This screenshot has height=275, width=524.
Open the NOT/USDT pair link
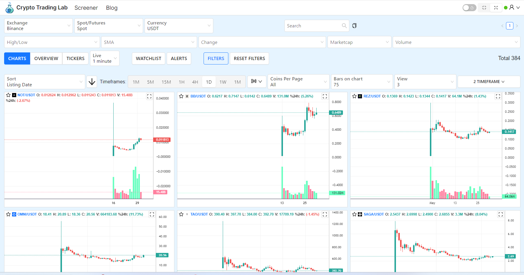point(26,95)
